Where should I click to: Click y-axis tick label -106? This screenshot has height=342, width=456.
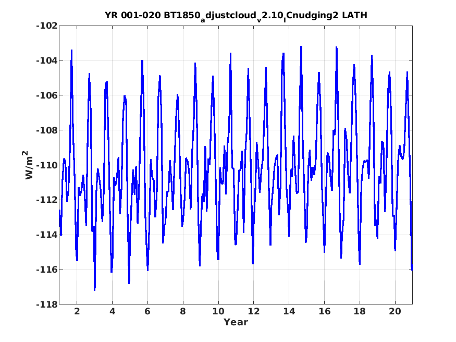(x=47, y=95)
